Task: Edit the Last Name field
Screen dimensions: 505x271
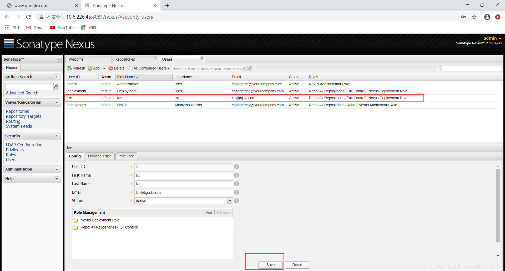Action: (x=184, y=184)
